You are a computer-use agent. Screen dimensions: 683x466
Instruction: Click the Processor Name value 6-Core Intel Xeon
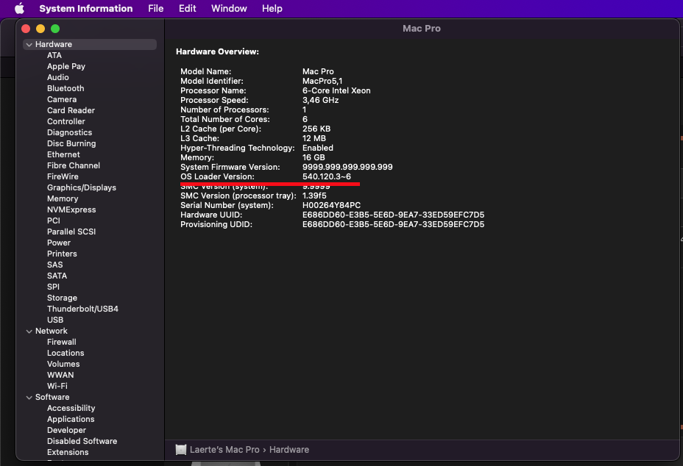[336, 90]
